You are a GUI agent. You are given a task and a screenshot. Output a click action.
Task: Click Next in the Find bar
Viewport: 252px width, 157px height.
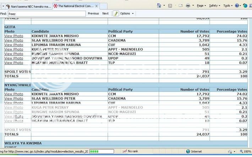(x=105, y=13)
